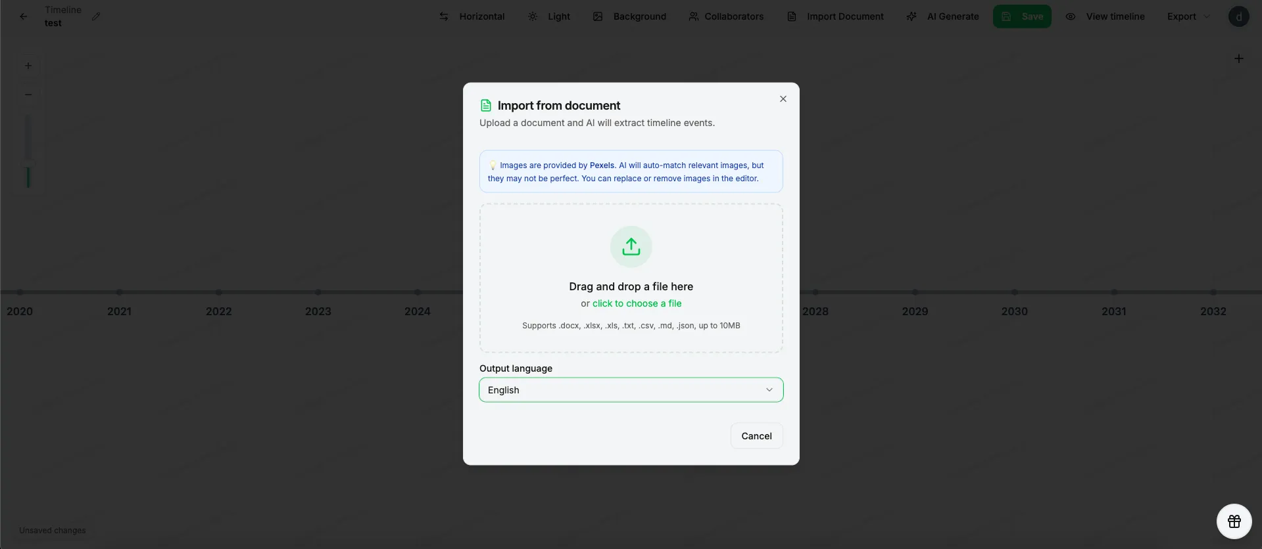
Task: Open View timeline preview
Action: tap(1105, 16)
